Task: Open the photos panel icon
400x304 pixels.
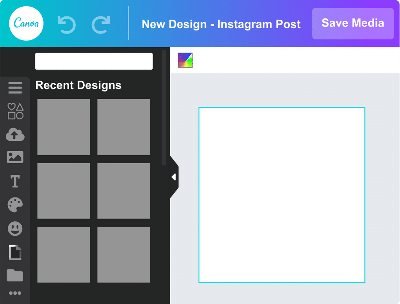Action: tap(15, 157)
